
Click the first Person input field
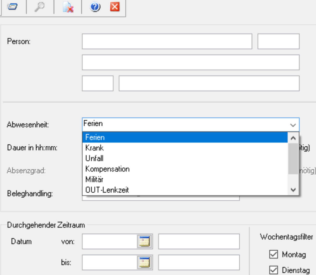pos(167,41)
